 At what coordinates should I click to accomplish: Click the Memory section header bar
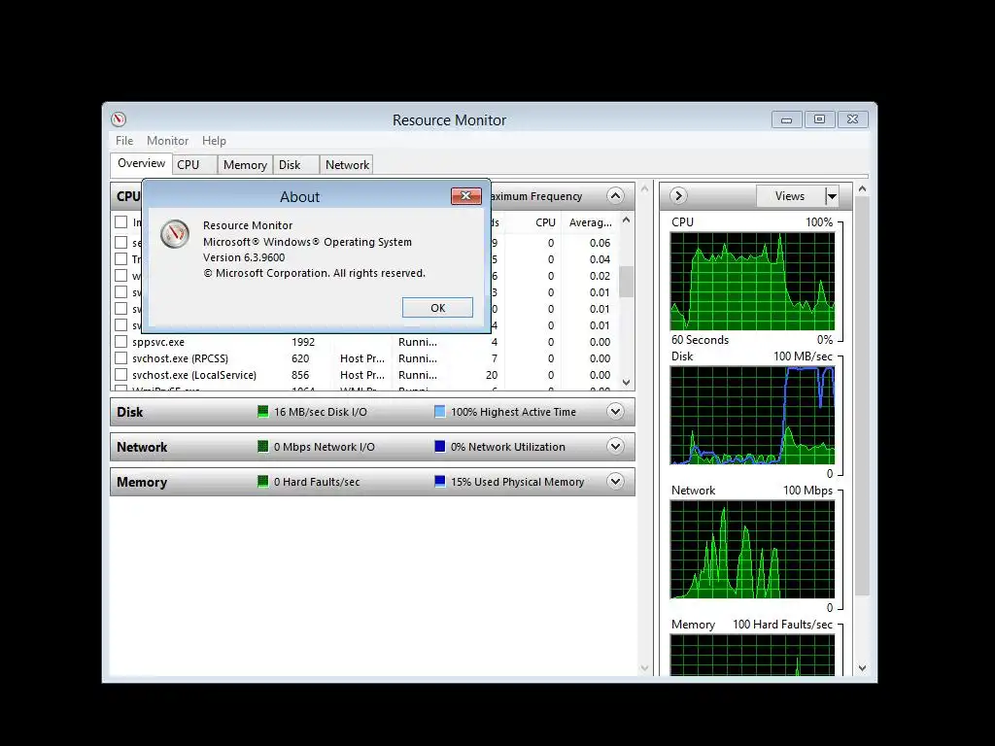tap(372, 482)
